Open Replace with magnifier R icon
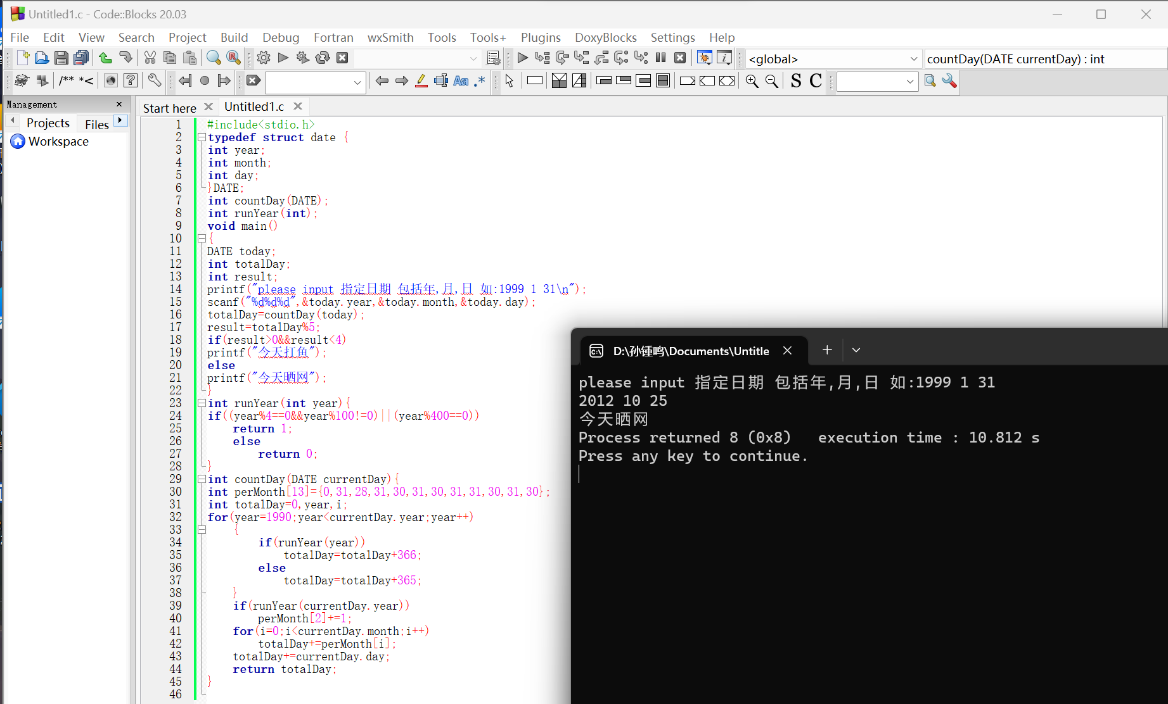Image resolution: width=1168 pixels, height=704 pixels. 234,58
